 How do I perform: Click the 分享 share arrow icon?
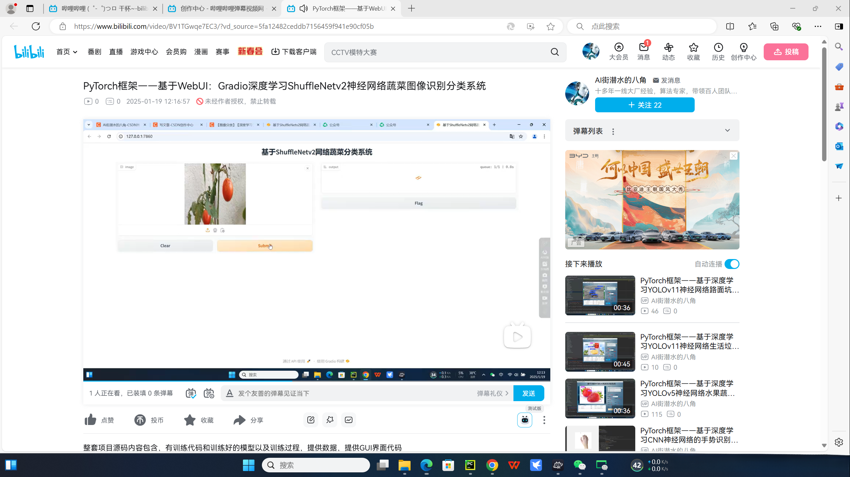(x=239, y=420)
